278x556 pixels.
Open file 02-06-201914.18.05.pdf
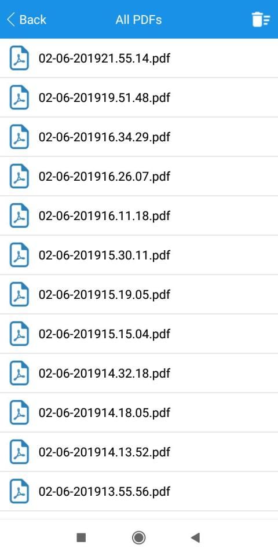point(139,412)
